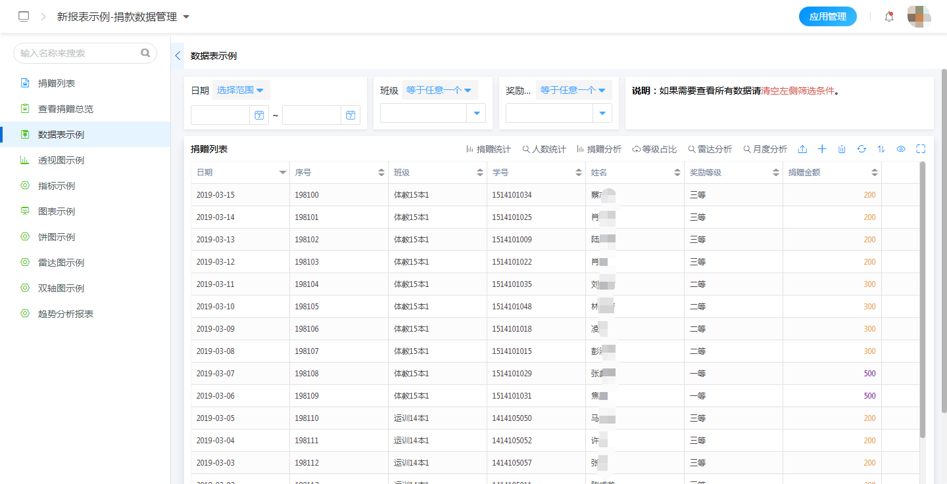
Task: Sort by 捐赠金额 column
Action: pos(875,173)
